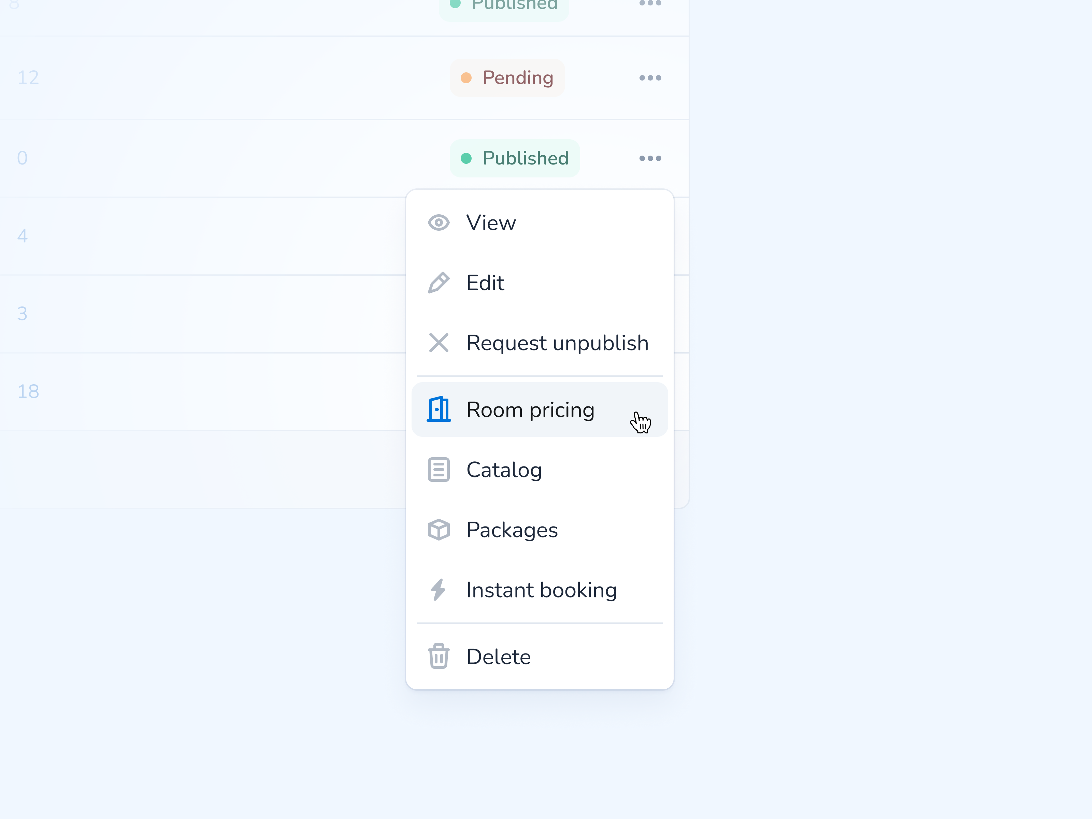Click the eye icon next to View
Viewport: 1092px width, 819px height.
pyautogui.click(x=439, y=222)
